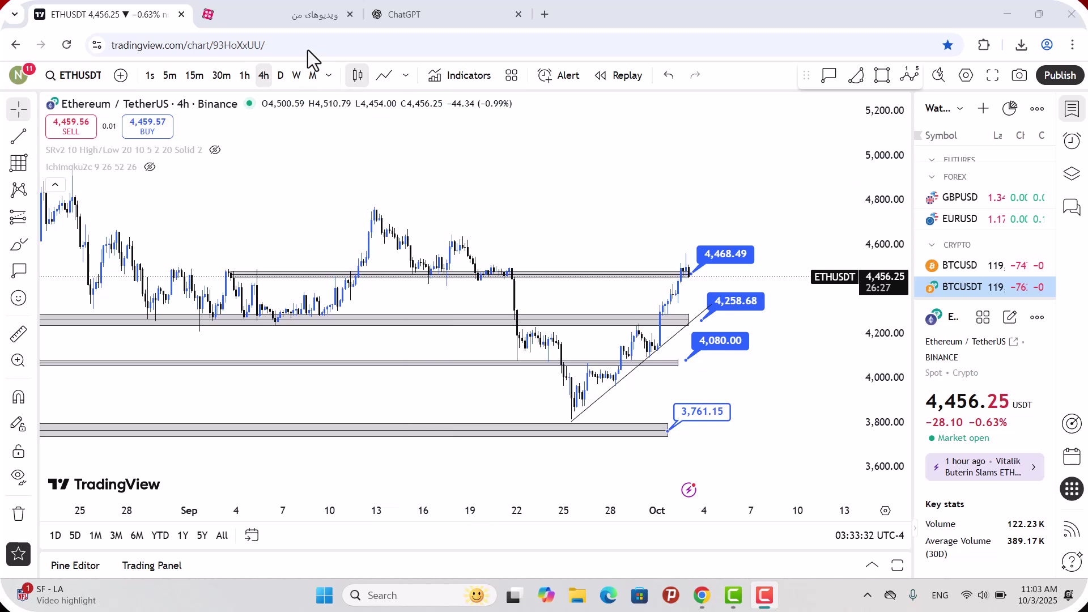Remove objects with trash icon

pyautogui.click(x=18, y=513)
